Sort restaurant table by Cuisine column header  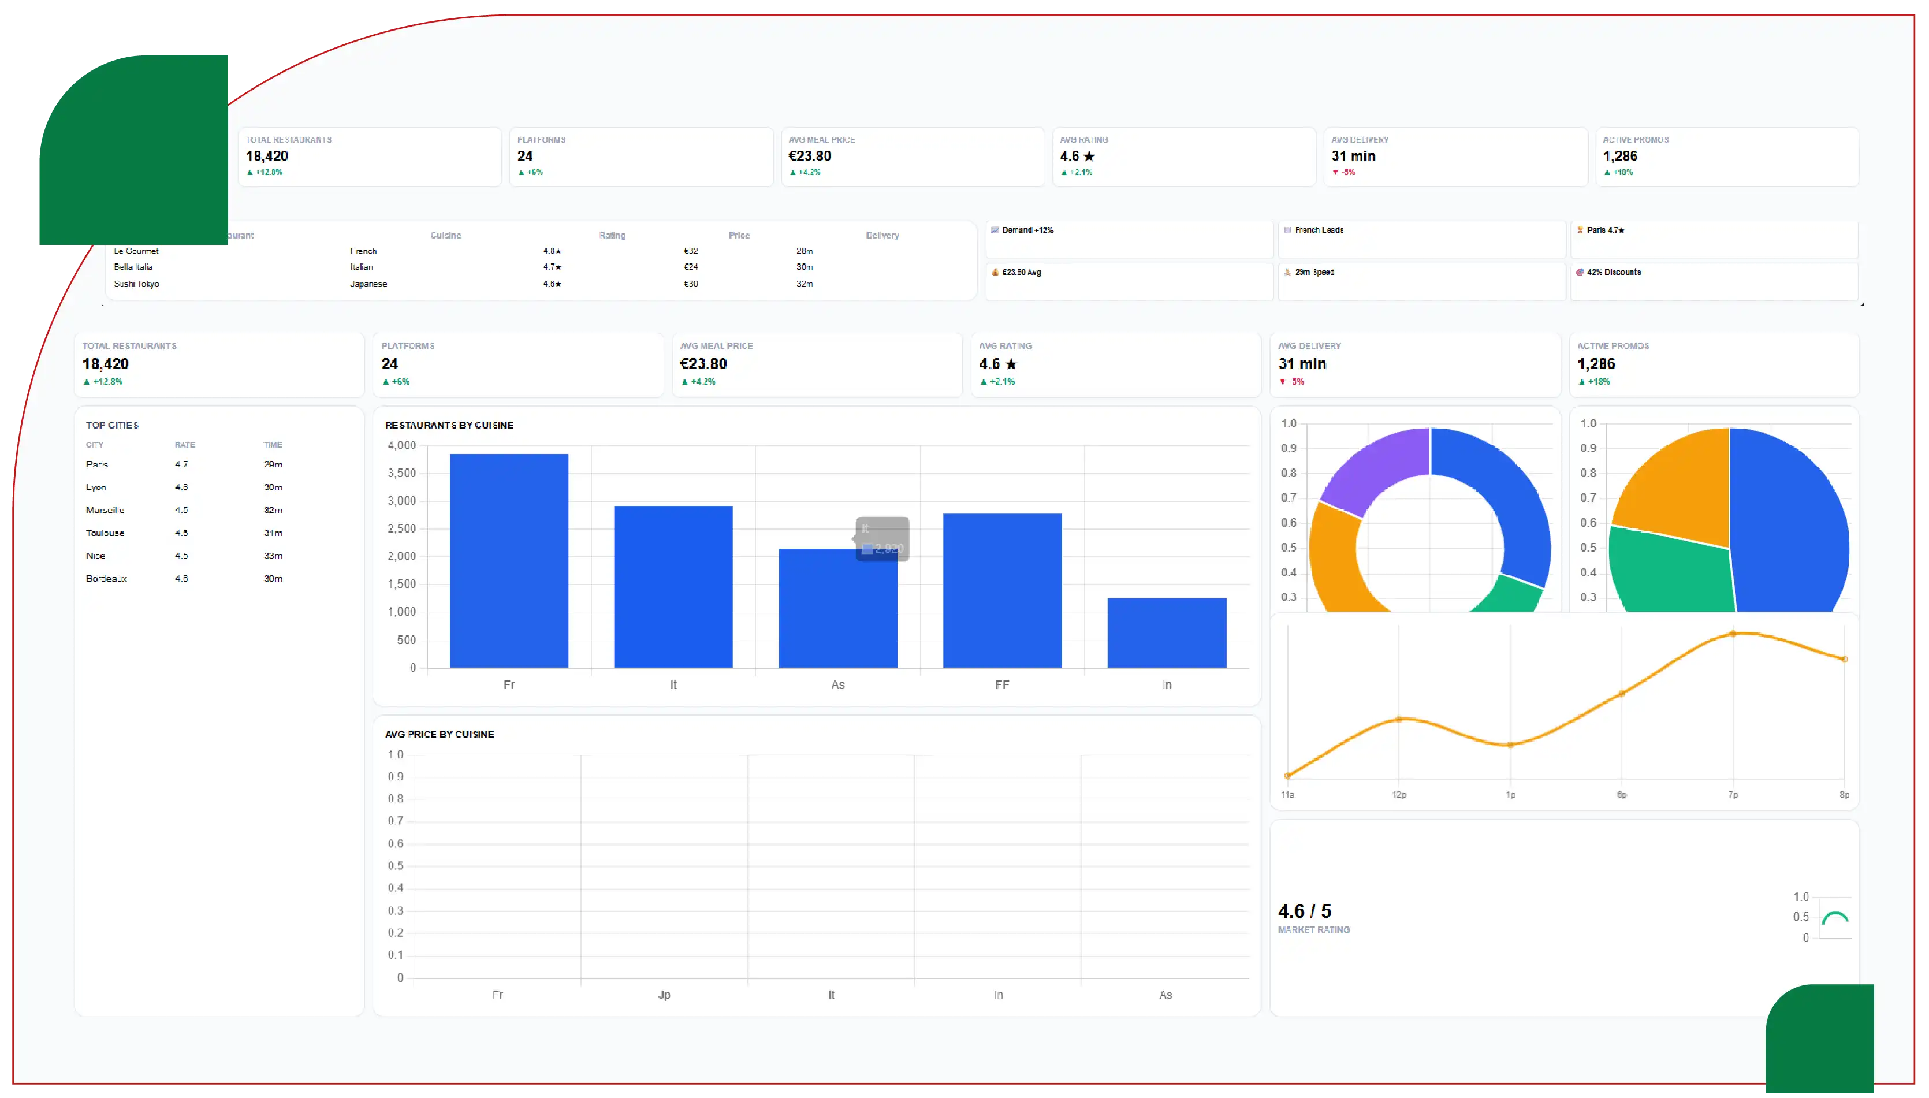tap(445, 235)
